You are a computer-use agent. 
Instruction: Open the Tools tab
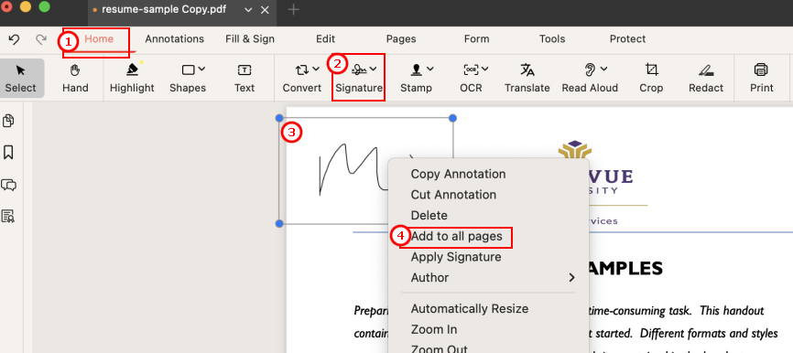tap(552, 39)
